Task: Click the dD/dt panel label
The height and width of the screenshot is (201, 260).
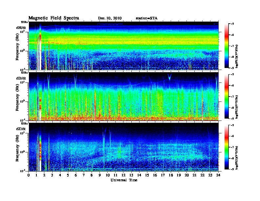Action: [x=21, y=78]
